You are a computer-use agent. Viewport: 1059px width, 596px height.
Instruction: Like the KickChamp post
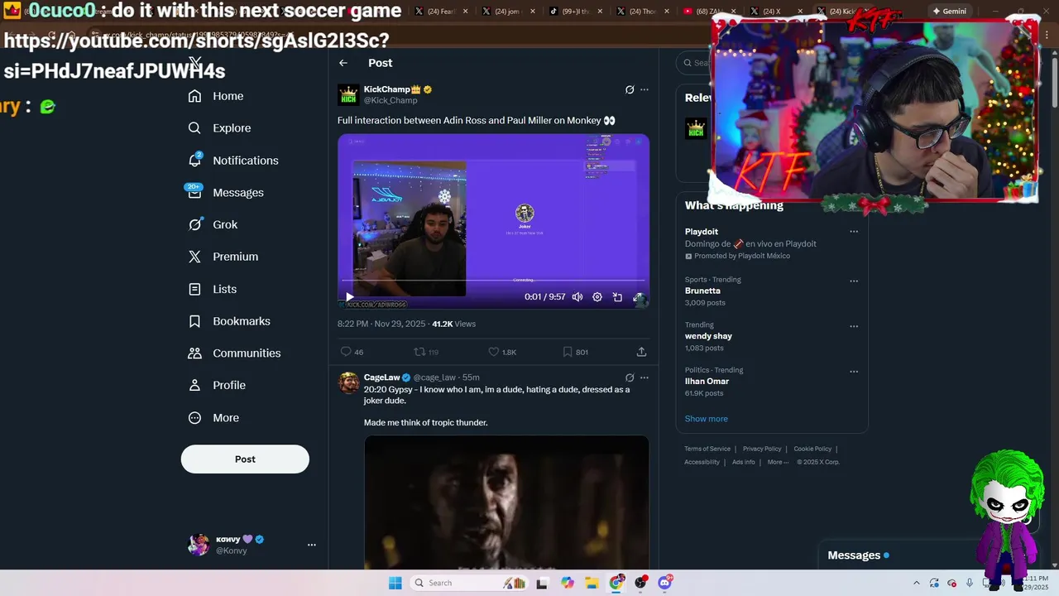(502, 352)
